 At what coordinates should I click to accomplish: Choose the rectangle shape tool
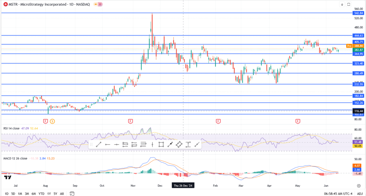161,144
